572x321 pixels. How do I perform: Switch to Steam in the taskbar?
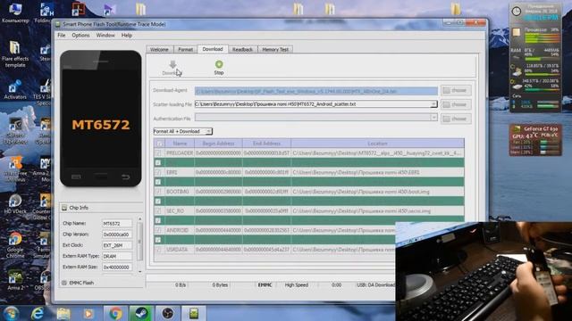coord(141,313)
